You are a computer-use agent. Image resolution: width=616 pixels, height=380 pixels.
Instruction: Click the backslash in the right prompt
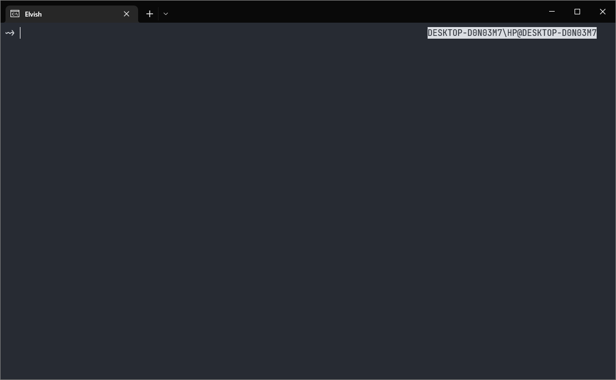click(x=505, y=33)
